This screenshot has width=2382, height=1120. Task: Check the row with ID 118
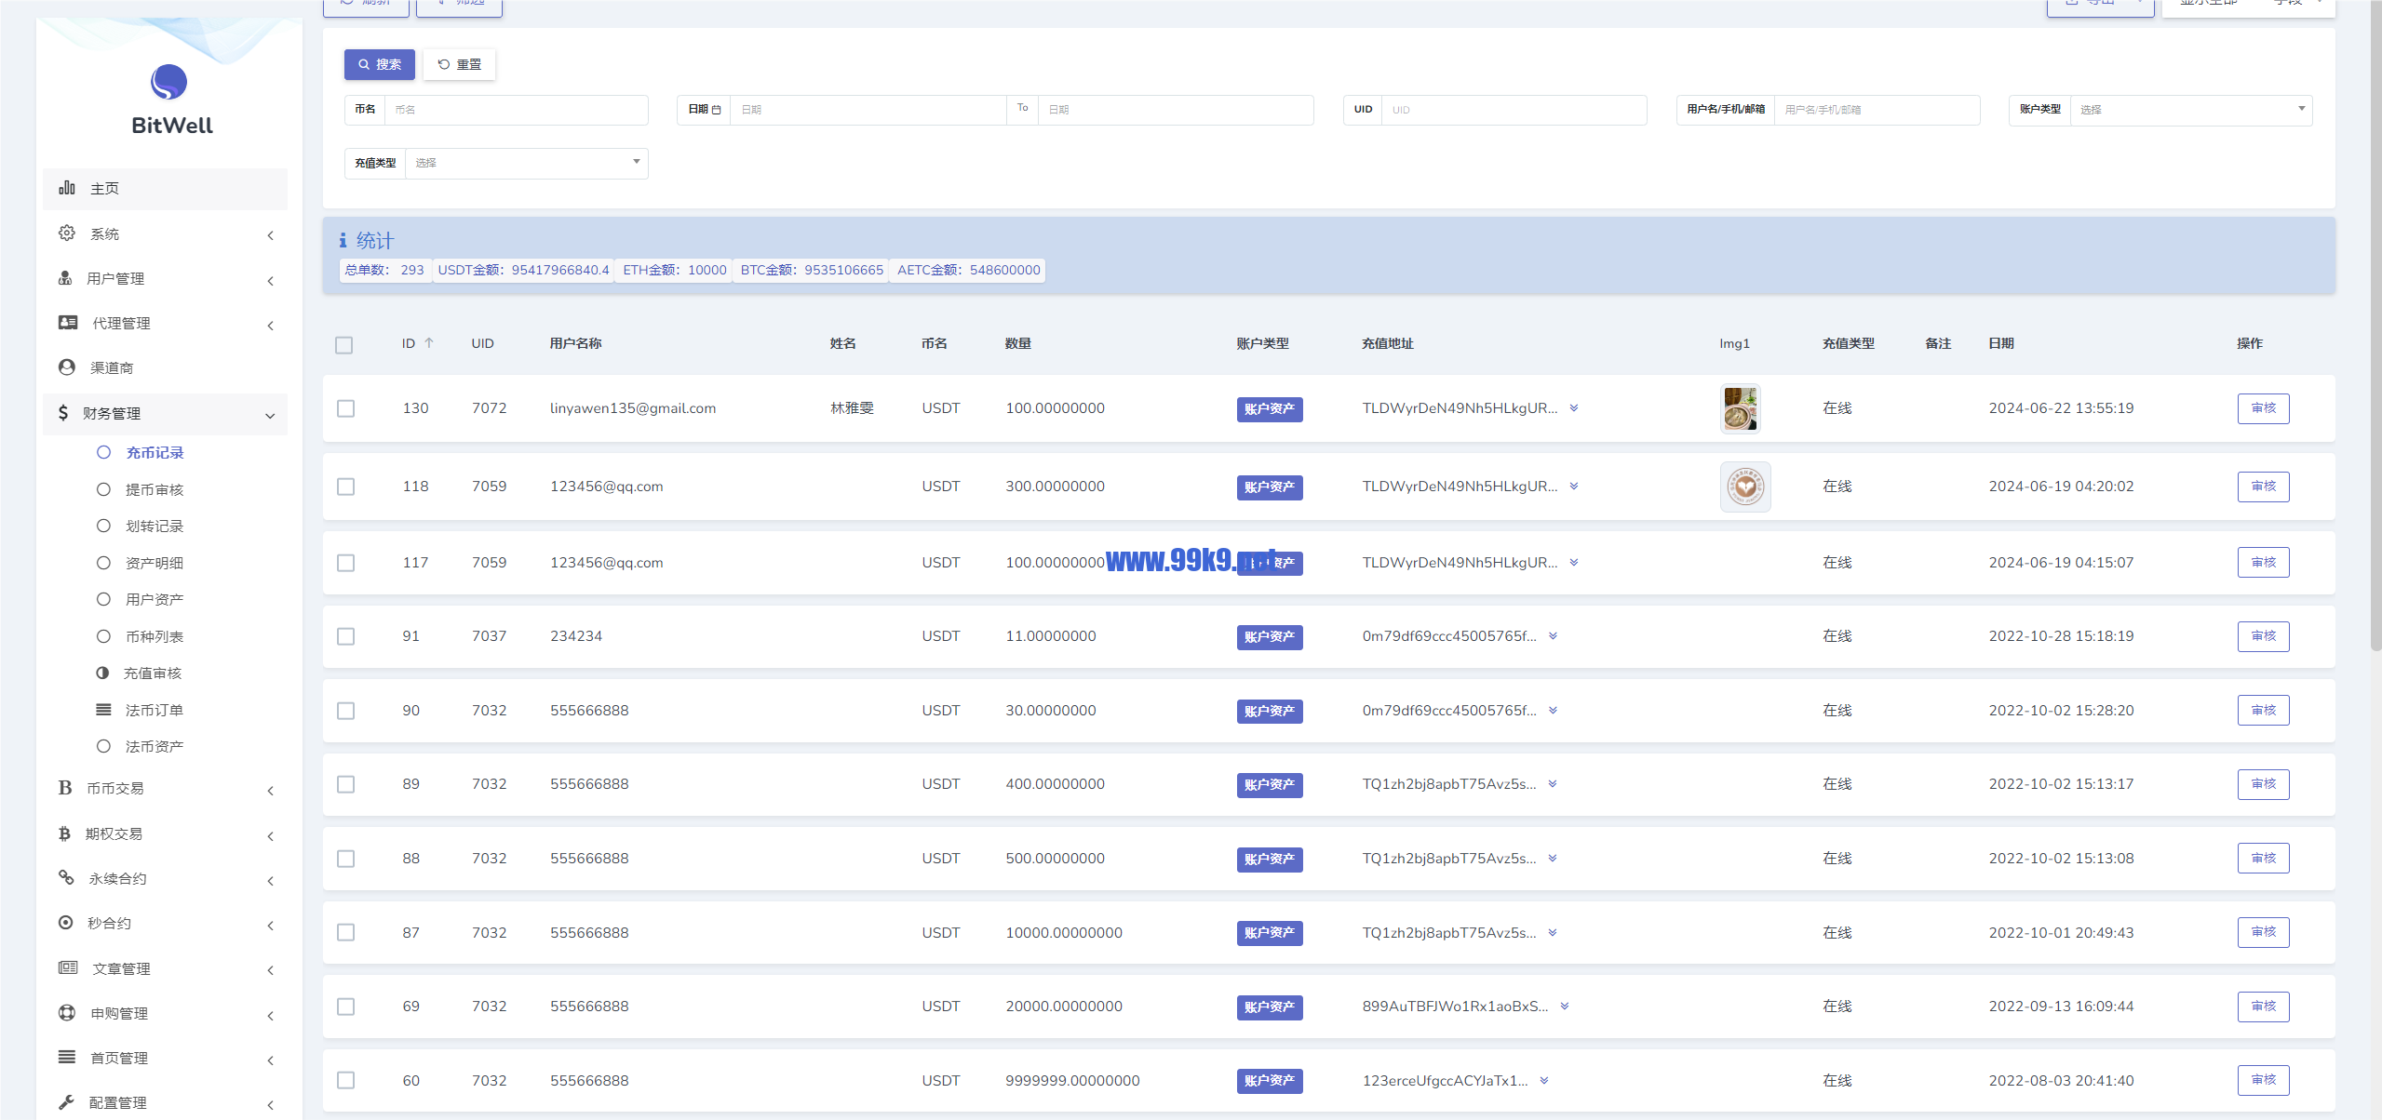[x=346, y=487]
